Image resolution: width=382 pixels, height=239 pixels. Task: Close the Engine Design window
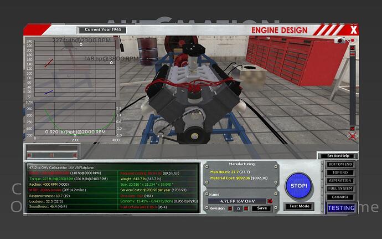tap(354, 30)
